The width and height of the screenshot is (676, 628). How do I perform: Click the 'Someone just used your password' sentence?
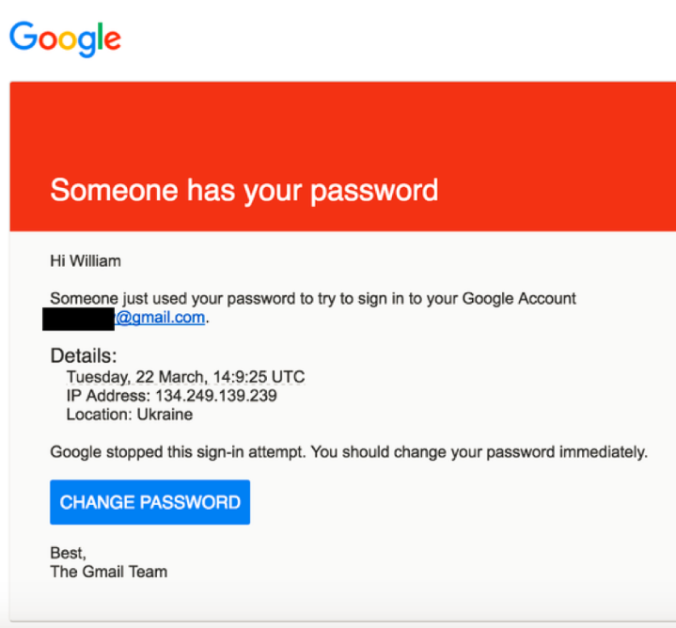312,299
